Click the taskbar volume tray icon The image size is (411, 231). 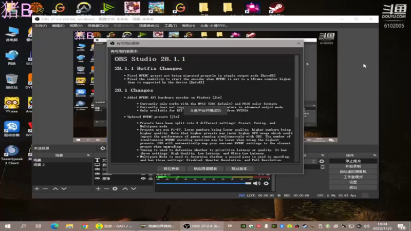tap(367, 226)
